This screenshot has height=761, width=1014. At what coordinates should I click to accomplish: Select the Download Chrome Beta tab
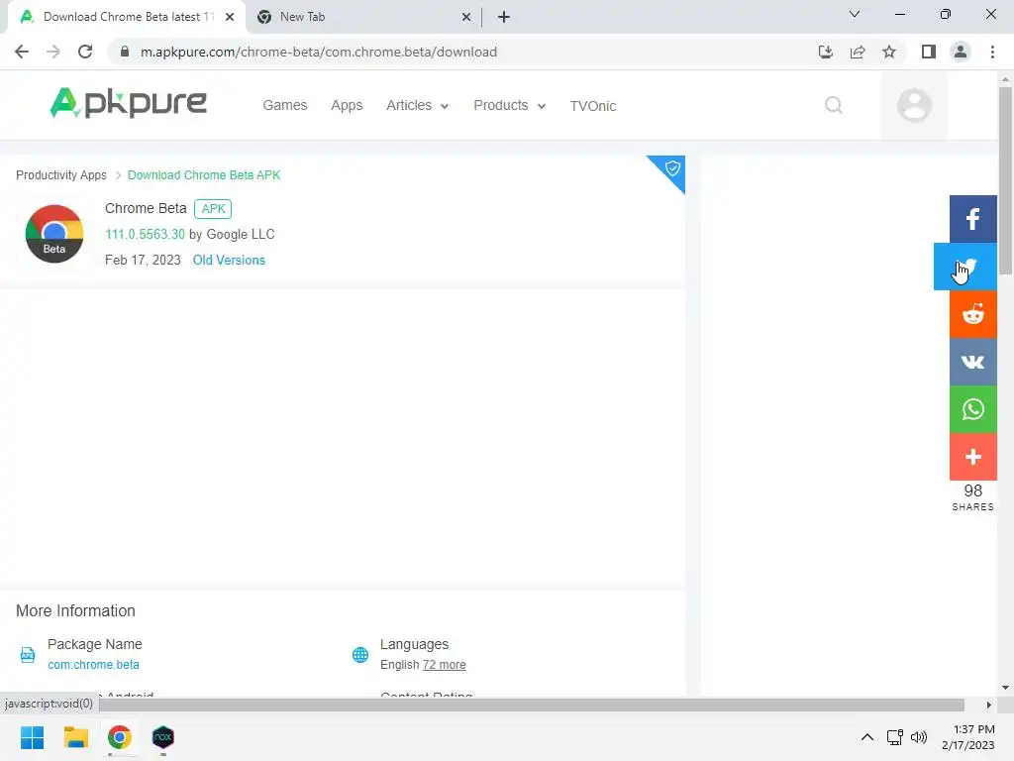tap(126, 17)
